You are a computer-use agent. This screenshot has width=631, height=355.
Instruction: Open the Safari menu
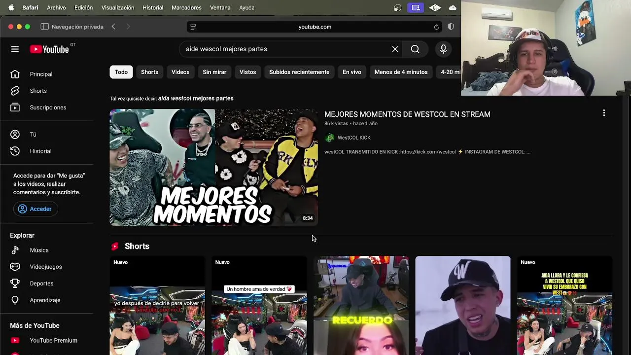tap(30, 7)
